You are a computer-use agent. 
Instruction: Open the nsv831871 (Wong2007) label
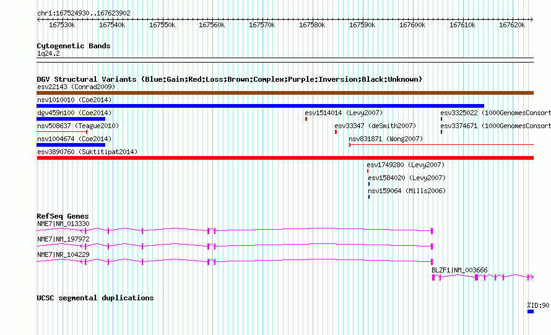coord(386,139)
